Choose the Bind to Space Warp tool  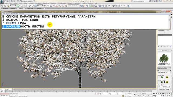click(8, 6)
